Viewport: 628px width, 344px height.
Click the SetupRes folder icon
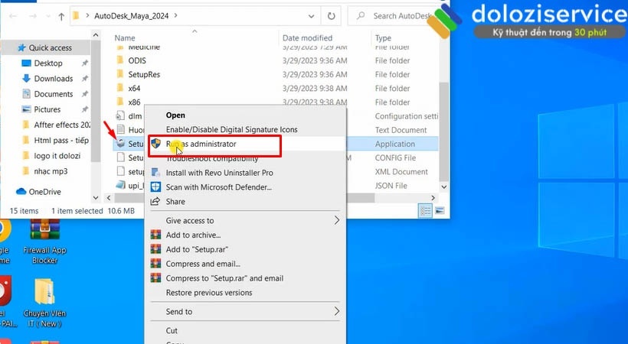(x=120, y=74)
